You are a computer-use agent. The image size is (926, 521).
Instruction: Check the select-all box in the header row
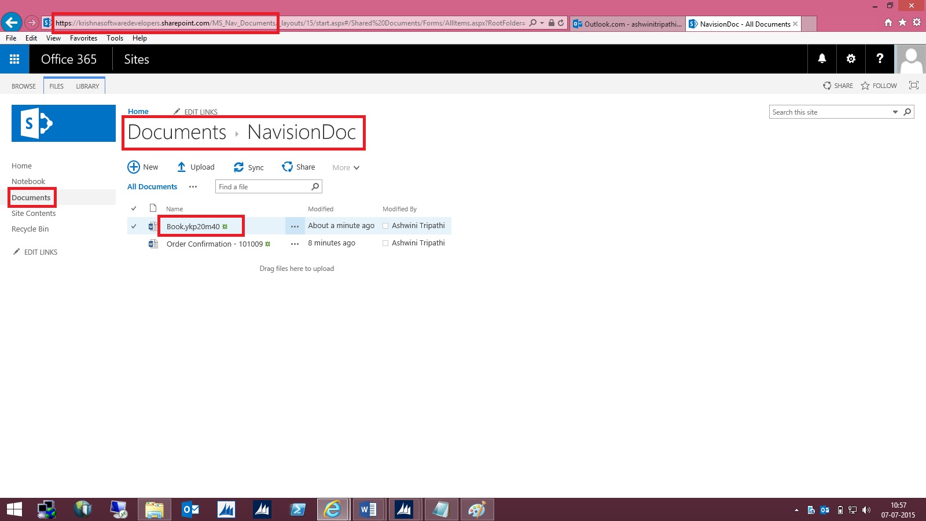[134, 208]
